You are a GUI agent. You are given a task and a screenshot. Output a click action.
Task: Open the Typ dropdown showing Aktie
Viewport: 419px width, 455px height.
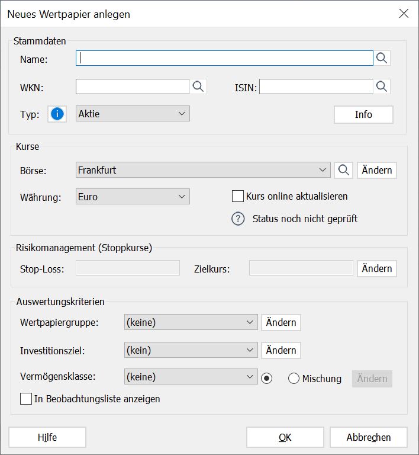pyautogui.click(x=133, y=114)
